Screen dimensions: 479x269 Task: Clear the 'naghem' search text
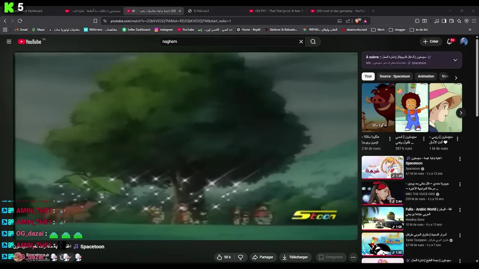(x=301, y=41)
